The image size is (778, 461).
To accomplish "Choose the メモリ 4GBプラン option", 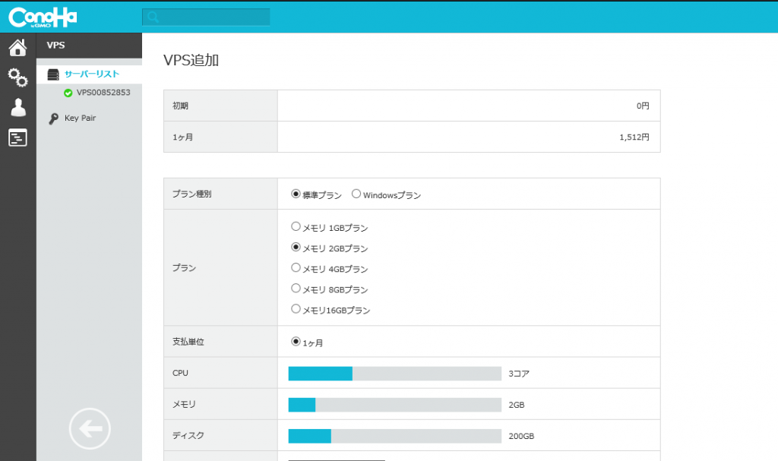I will click(296, 268).
